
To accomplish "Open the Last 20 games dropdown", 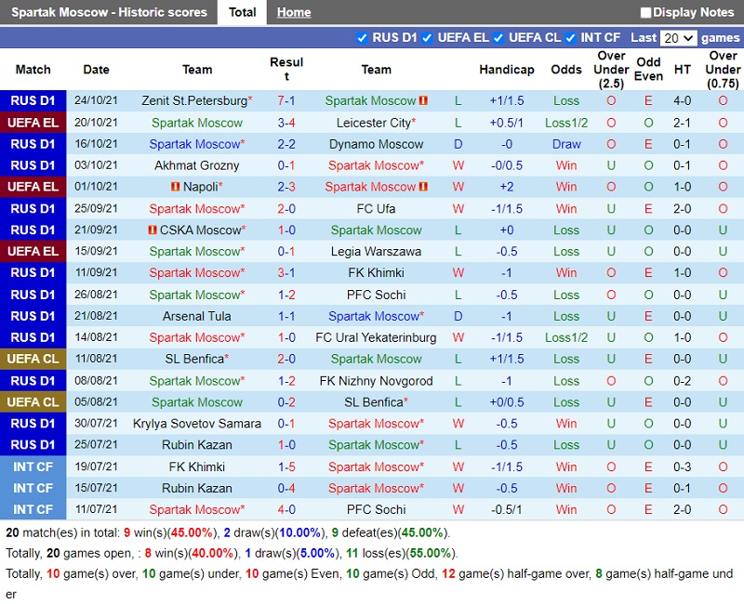I will tap(677, 38).
